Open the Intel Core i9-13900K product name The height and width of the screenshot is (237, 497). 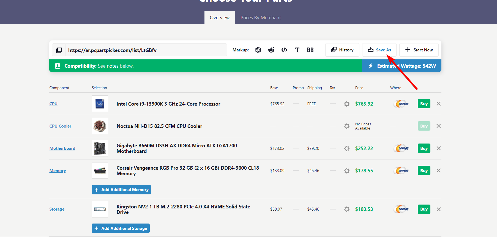168,104
